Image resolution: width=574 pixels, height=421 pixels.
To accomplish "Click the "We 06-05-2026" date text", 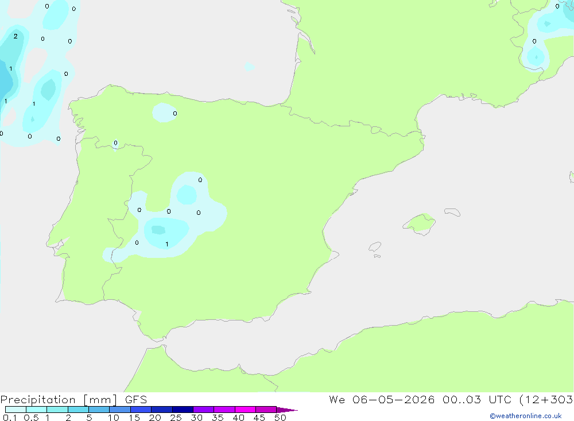I will tap(382, 400).
